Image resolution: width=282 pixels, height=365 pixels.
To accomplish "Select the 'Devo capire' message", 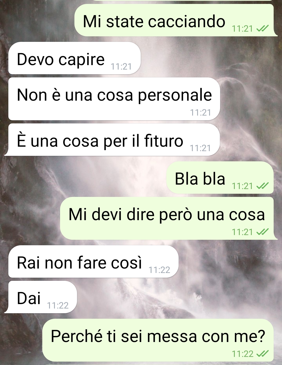I will (x=75, y=58).
